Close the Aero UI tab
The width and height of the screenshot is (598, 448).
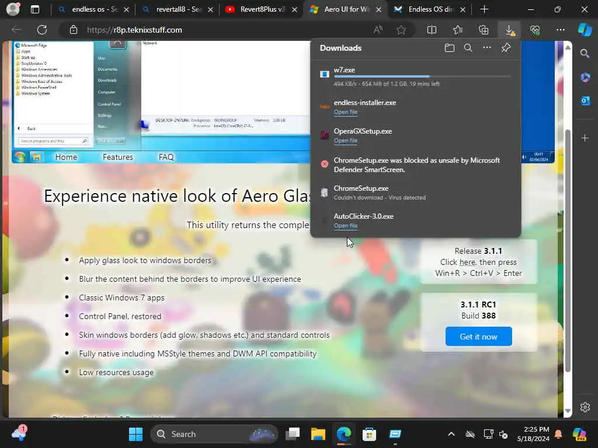[x=378, y=9]
